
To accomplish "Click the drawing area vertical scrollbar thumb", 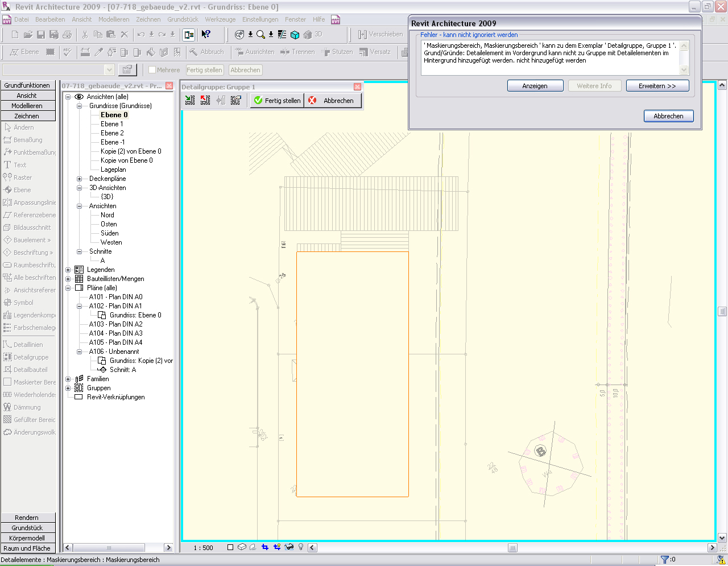I will point(722,311).
